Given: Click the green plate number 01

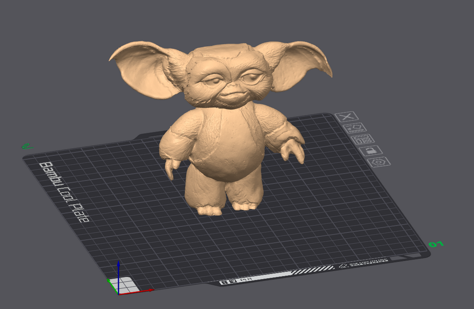Looking at the screenshot, I should 436,244.
